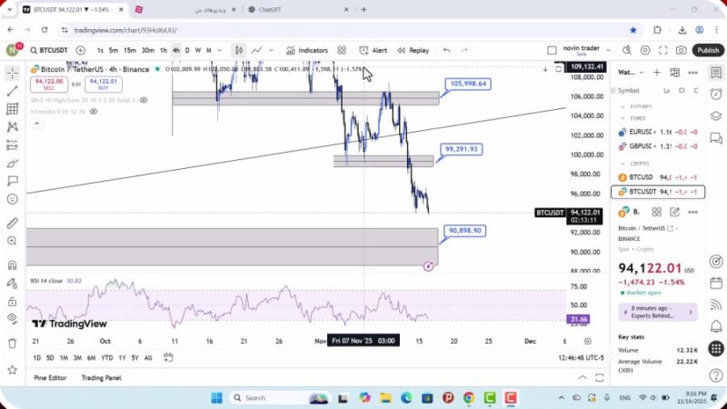Switch to 5m timeframe

click(x=114, y=50)
